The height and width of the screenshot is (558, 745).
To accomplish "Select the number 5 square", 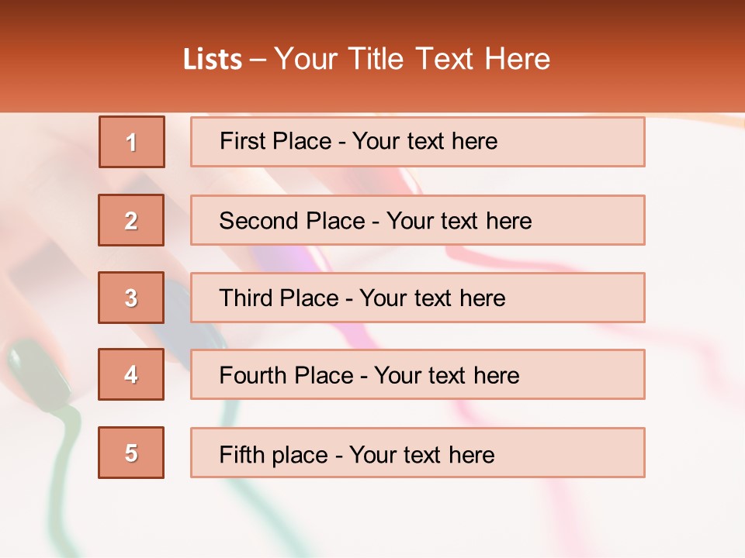I will pos(131,453).
